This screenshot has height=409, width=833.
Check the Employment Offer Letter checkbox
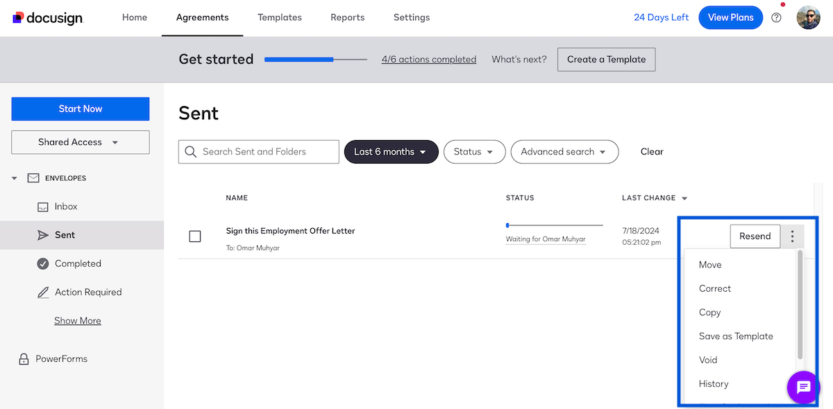tap(195, 236)
